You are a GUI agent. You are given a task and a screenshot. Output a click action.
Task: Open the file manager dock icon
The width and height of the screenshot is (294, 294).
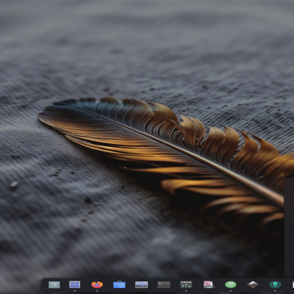[75, 284]
